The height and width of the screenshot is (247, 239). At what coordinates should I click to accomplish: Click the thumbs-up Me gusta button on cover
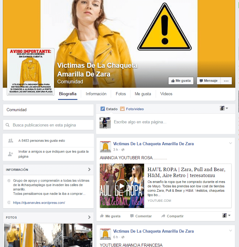pyautogui.click(x=181, y=81)
